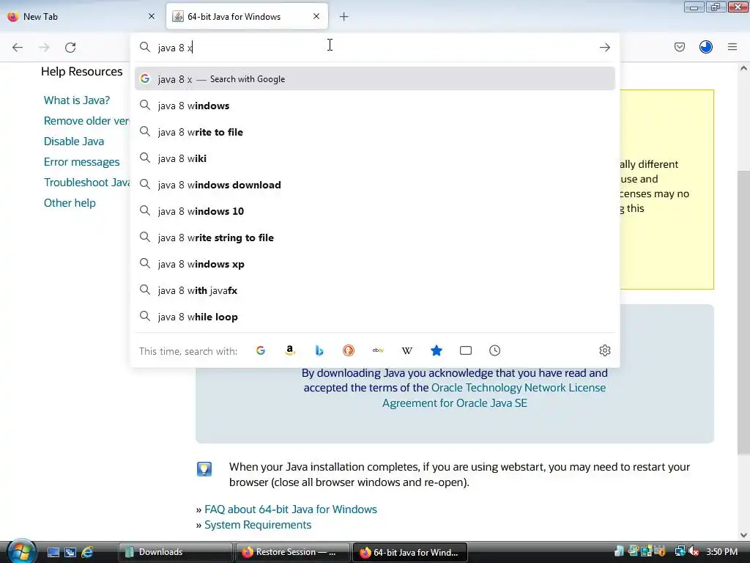
Task: Open the 'System Requirements' link
Action: pyautogui.click(x=258, y=525)
